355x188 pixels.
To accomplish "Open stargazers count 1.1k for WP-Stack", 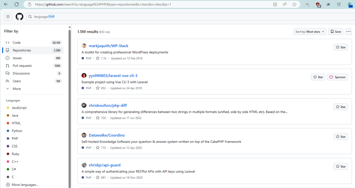I will [x=101, y=58].
